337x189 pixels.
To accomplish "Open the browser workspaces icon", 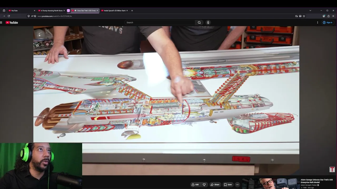I will coord(4,10).
